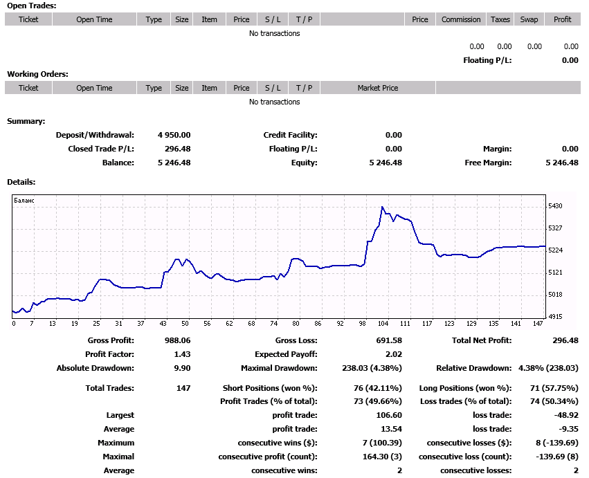Click the balance chart's highest peak near 104
Image resolution: width=589 pixels, height=478 pixels.
tap(382, 207)
